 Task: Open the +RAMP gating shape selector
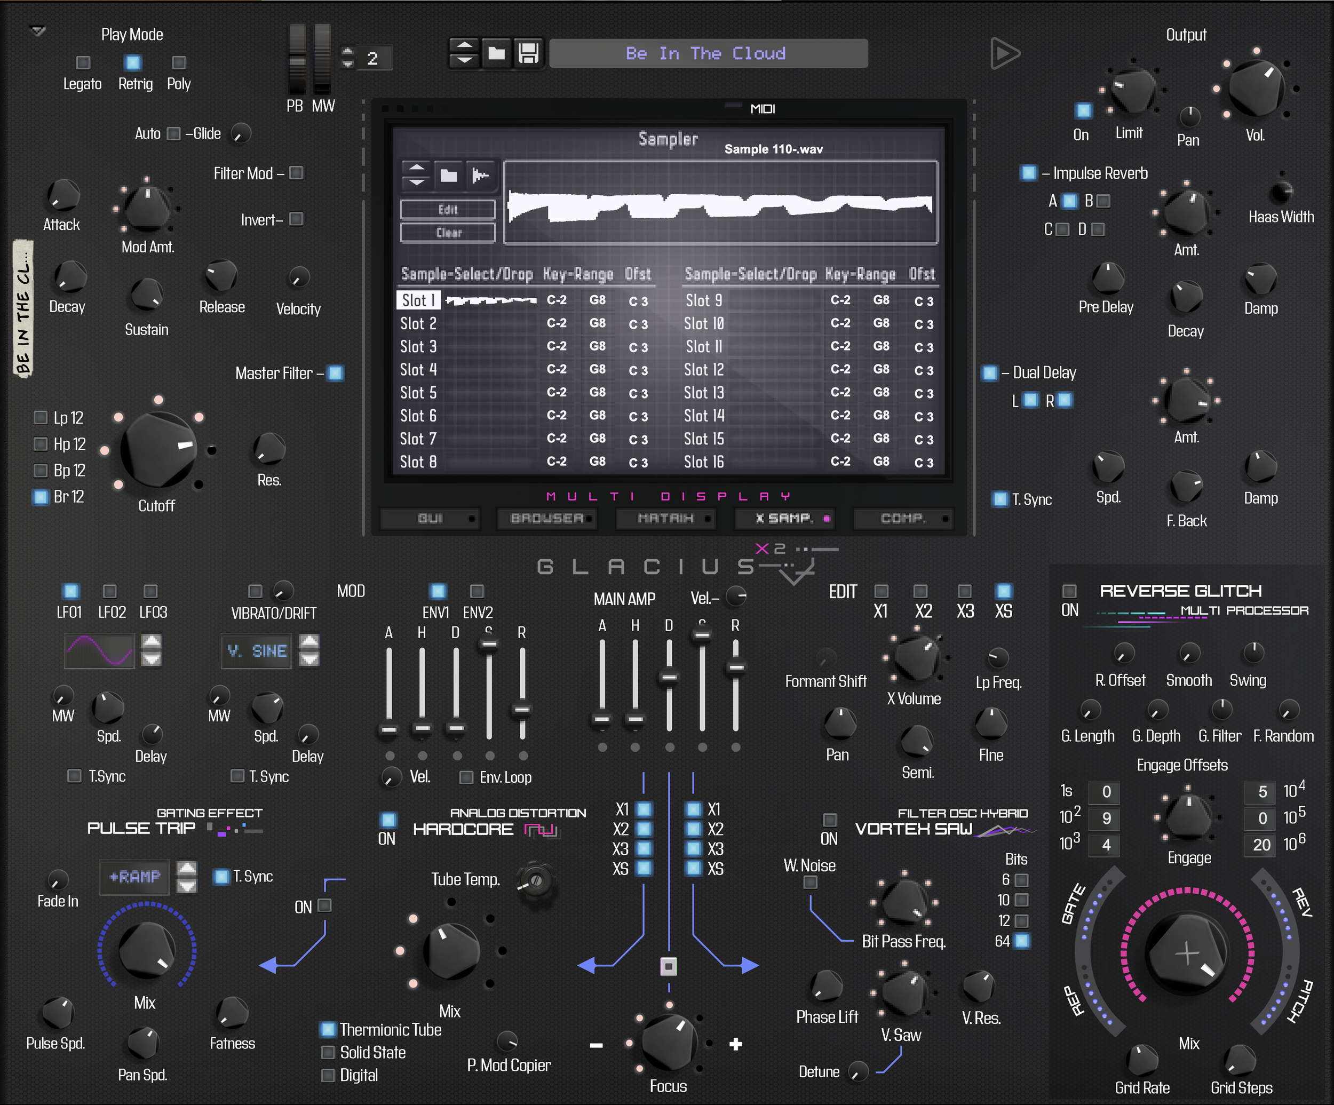[134, 877]
